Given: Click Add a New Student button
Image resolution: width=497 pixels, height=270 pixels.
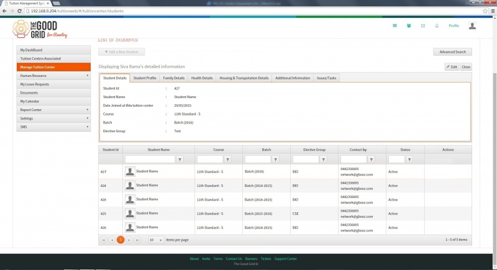Looking at the screenshot, I should [x=121, y=52].
